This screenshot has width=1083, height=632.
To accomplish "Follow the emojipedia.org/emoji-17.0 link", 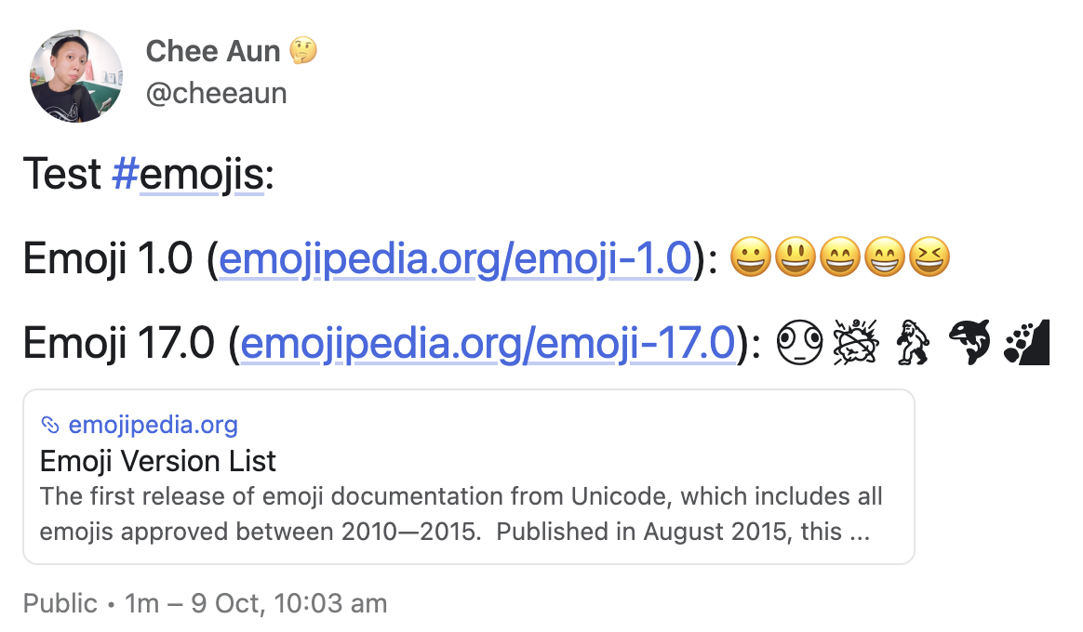I will coord(488,343).
